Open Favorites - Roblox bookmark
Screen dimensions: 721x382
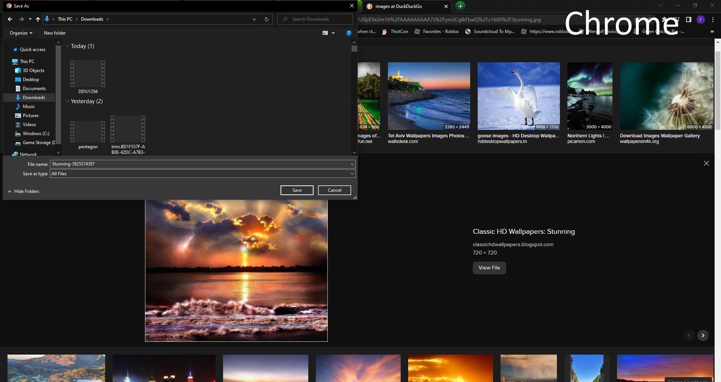click(x=437, y=32)
